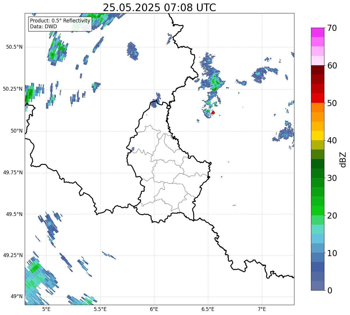Click the 5°E longitude label
This screenshot has height=315, width=350.
click(46, 309)
